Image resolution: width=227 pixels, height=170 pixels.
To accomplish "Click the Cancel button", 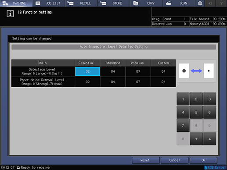I will click(x=174, y=160).
